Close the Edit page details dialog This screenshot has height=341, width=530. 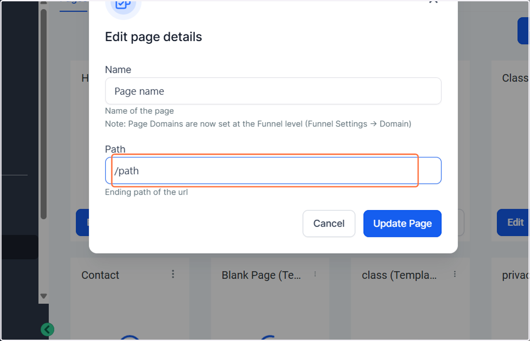(x=433, y=1)
